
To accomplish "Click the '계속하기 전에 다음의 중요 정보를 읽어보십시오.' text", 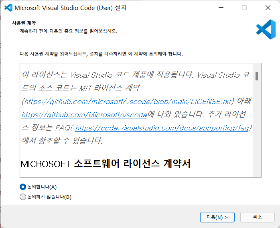I will 69,31.
